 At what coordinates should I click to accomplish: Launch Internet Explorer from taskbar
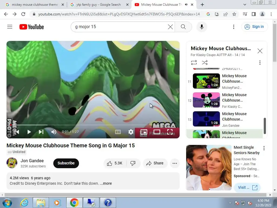(24, 203)
